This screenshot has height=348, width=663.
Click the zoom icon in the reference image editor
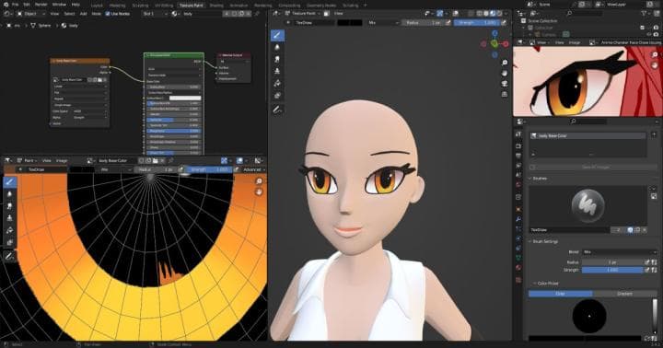click(x=655, y=55)
